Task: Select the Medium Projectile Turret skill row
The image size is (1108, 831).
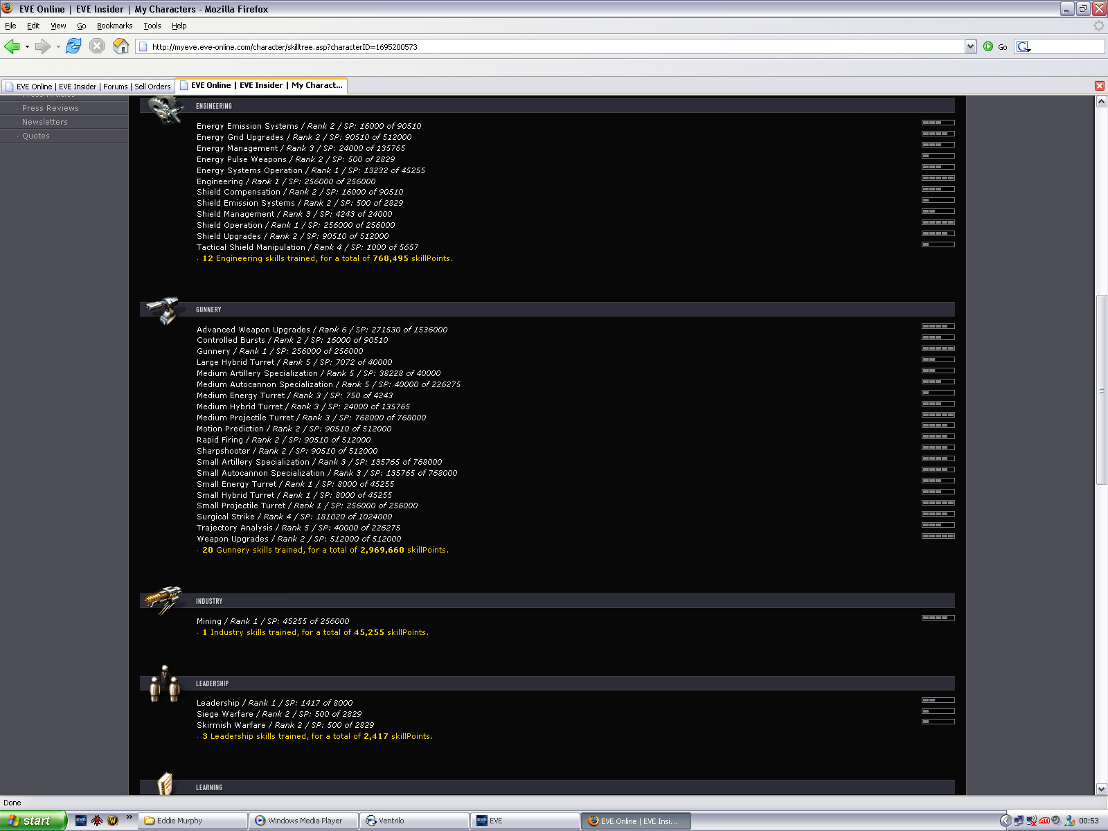Action: point(312,418)
